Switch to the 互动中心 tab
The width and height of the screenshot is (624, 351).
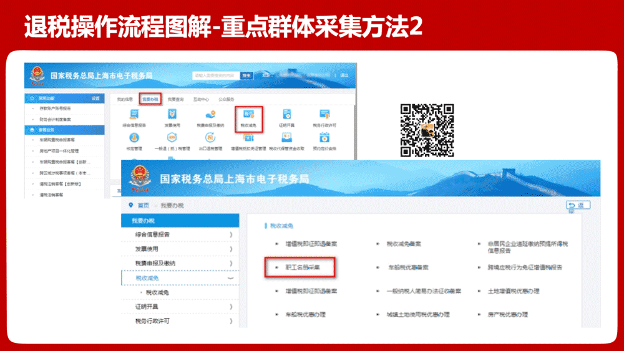pos(201,99)
